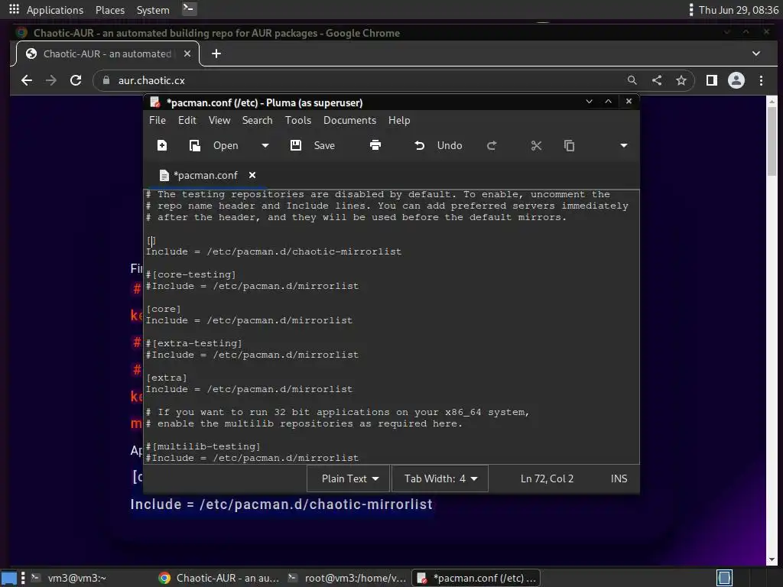Launch terminal from top panel icon

189,8
